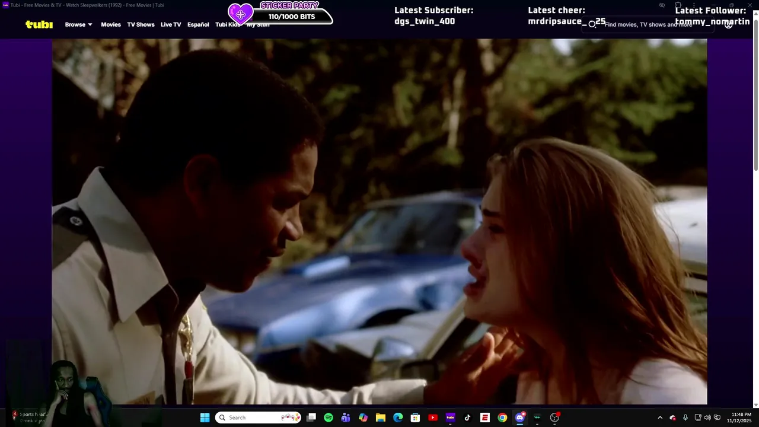Image resolution: width=759 pixels, height=427 pixels.
Task: Open the volume control tray icon
Action: point(707,418)
